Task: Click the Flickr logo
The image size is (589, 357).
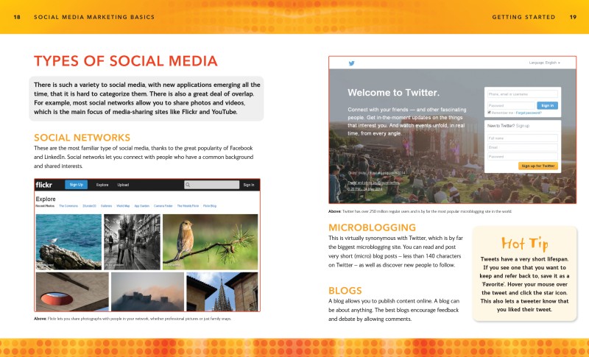Action: tap(44, 185)
